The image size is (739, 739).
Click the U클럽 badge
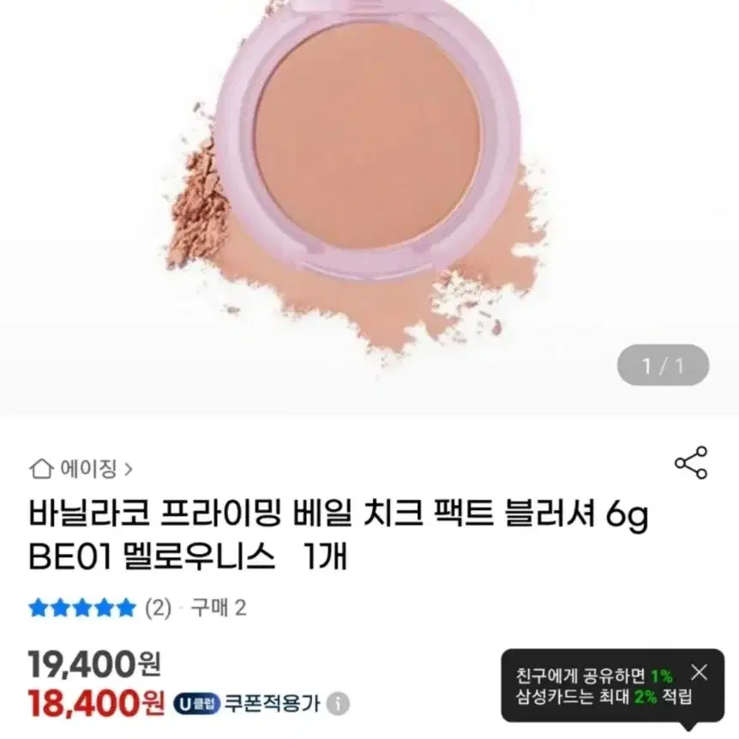(x=196, y=704)
